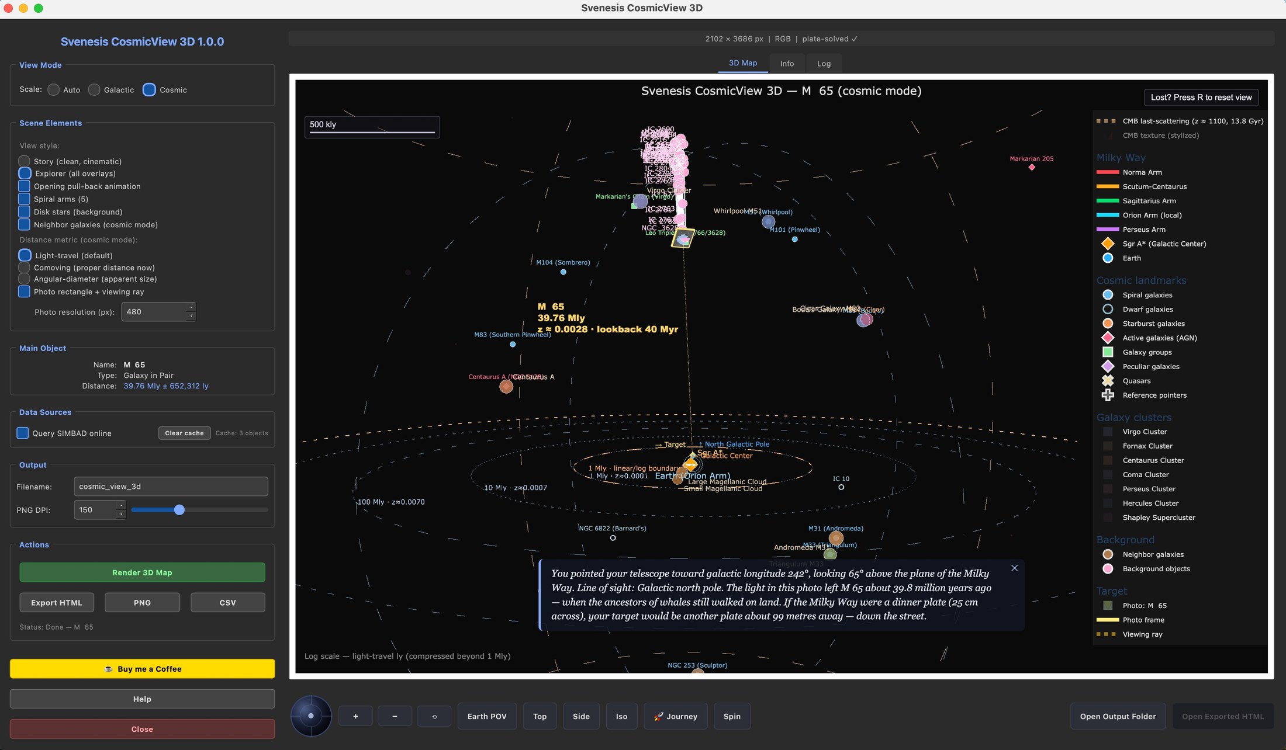Screen dimensions: 1286x750
Task: Start the Journey animation
Action: pyautogui.click(x=675, y=716)
